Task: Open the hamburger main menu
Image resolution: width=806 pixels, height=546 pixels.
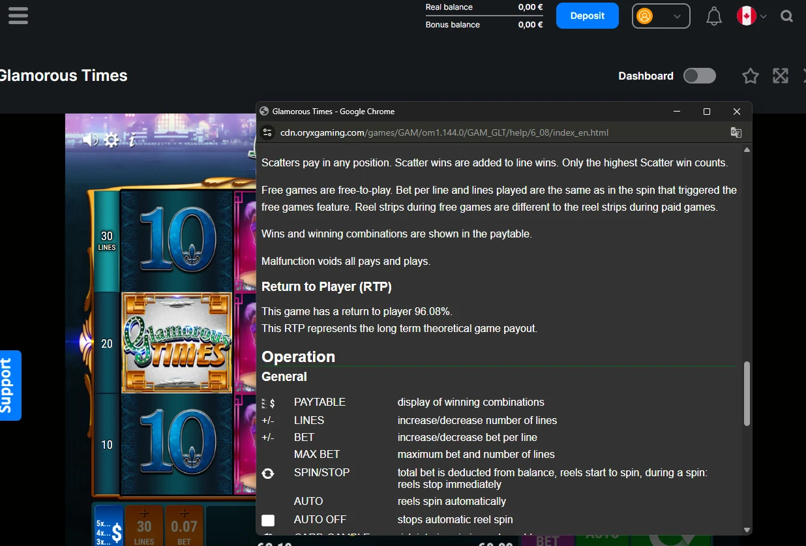Action: coord(18,15)
